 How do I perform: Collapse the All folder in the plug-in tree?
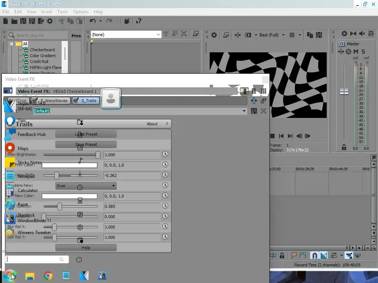[x=11, y=44]
